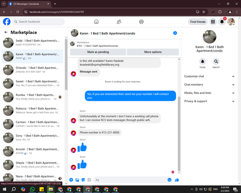Screen dimensions: 241x193
Task: Click Karen's large profile thumbnail in sidebar
Action: click(x=210, y=37)
